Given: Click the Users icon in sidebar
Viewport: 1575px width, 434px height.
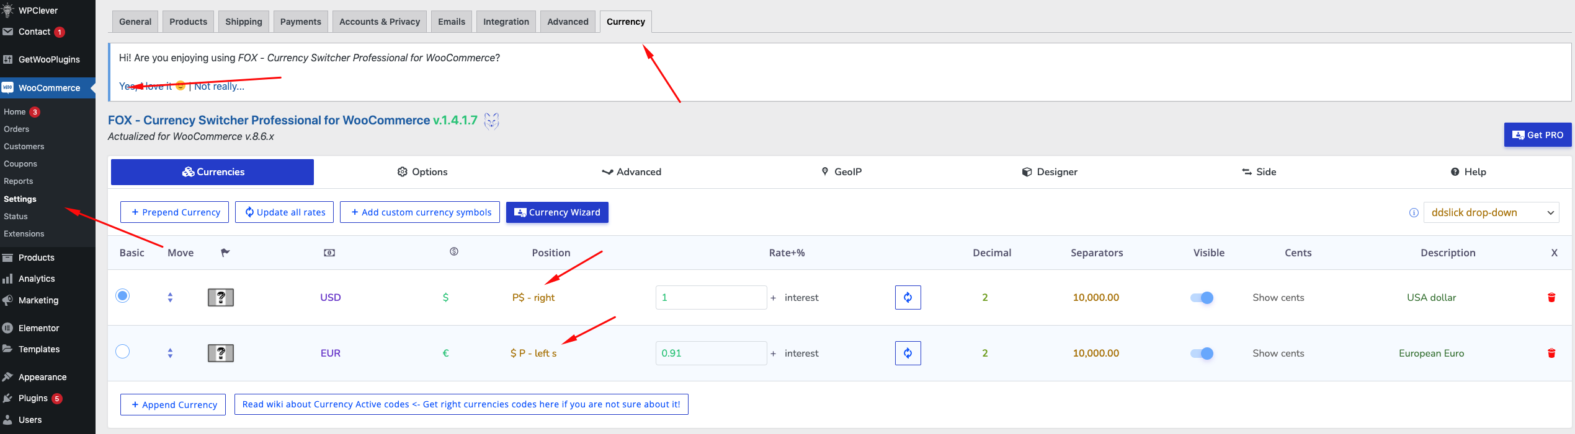Looking at the screenshot, I should point(7,420).
